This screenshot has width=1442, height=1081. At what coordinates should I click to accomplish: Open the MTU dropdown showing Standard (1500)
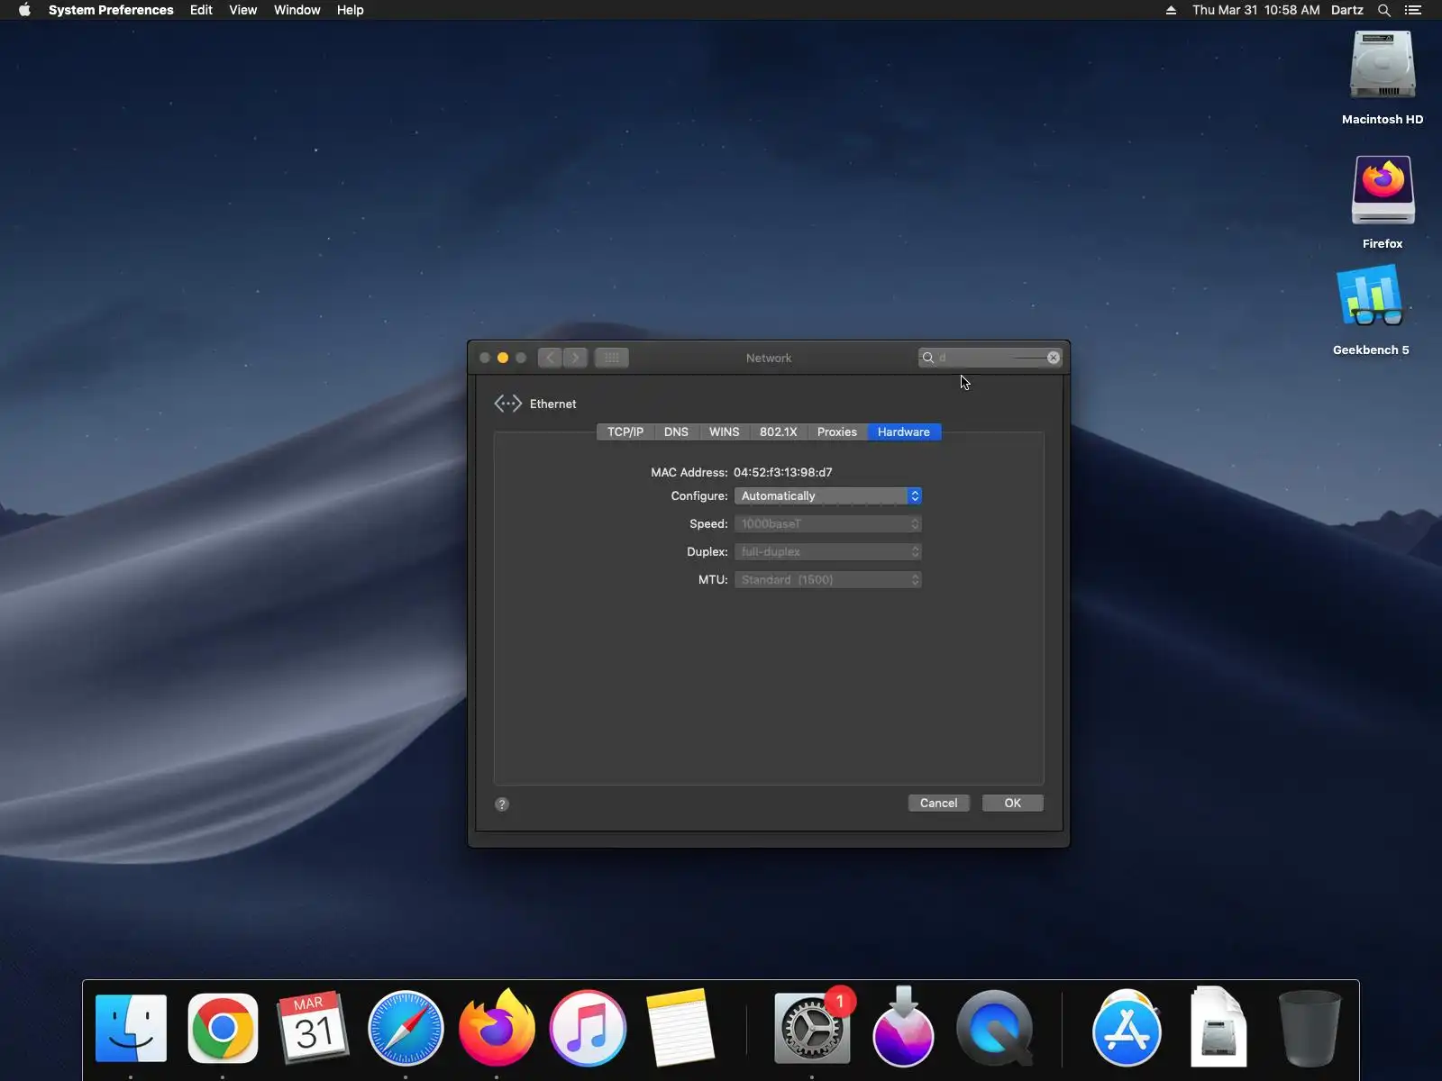click(827, 580)
